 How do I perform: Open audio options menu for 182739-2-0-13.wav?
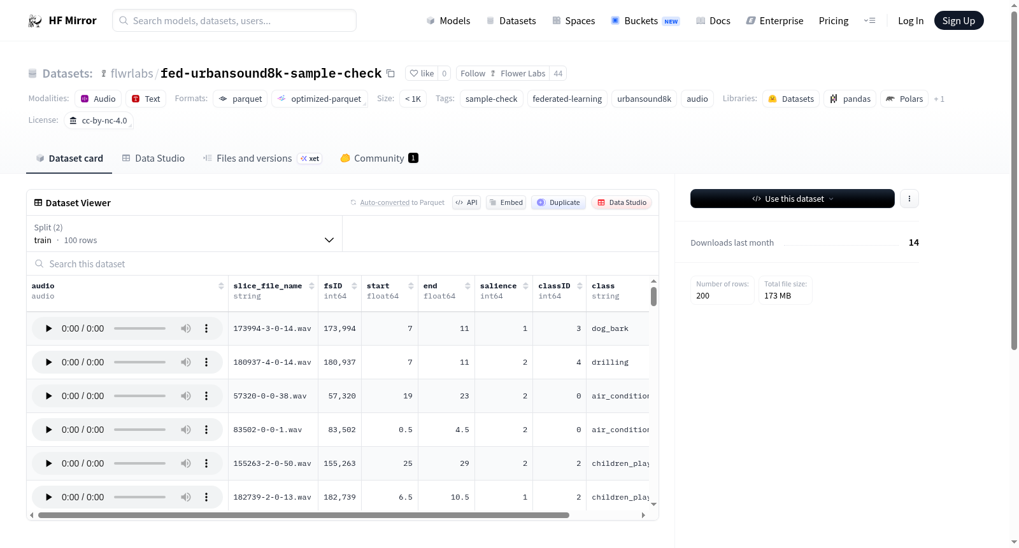pos(206,497)
